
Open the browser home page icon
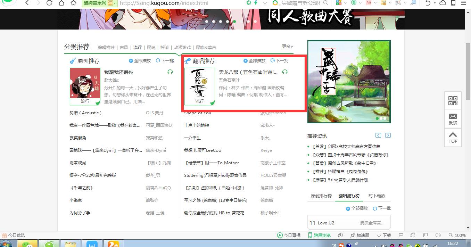[x=61, y=3]
